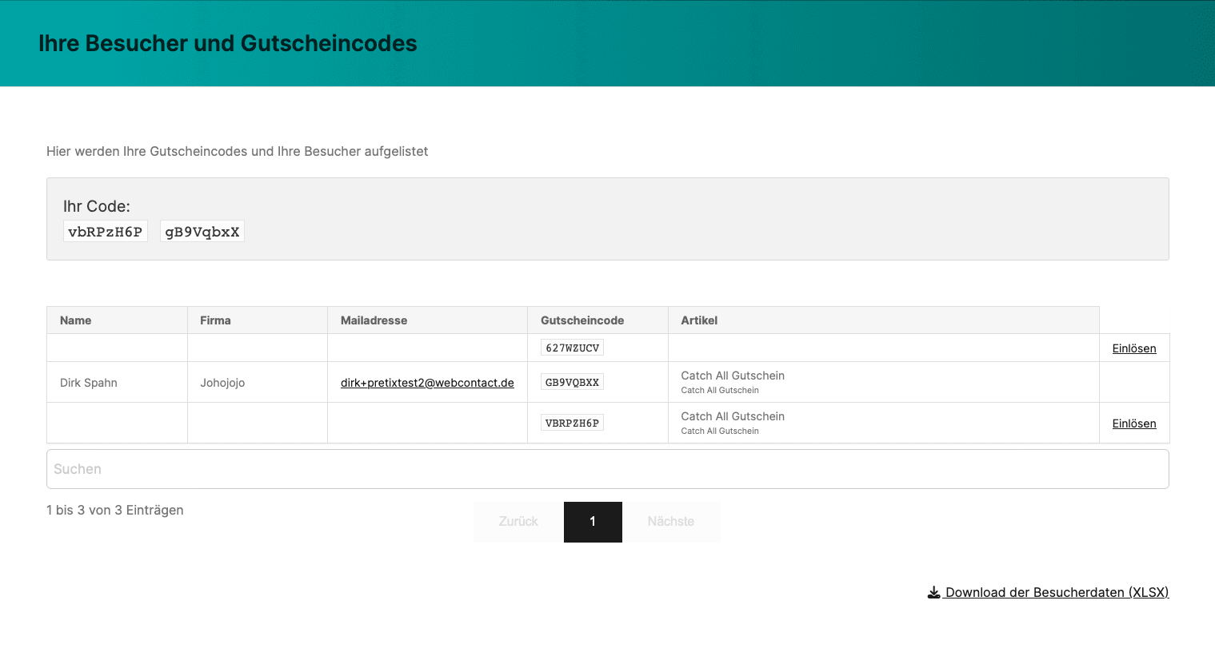Image resolution: width=1215 pixels, height=672 pixels.
Task: Click Catch All Gutschein in GB9VQBXX row
Action: pos(733,376)
